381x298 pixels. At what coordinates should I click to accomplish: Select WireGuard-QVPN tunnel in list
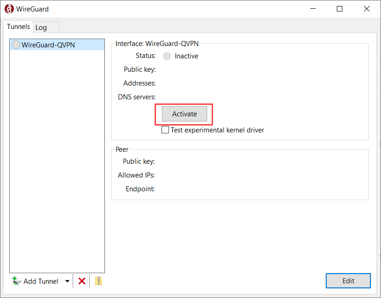pos(57,45)
